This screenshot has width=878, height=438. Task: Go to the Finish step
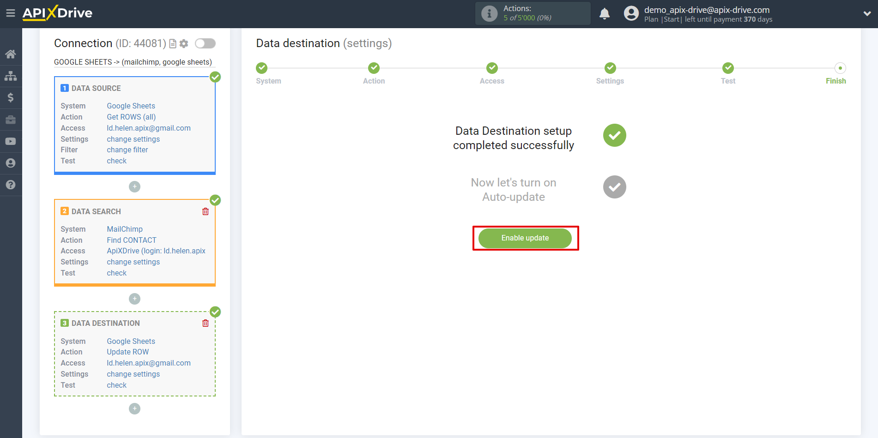(x=840, y=68)
